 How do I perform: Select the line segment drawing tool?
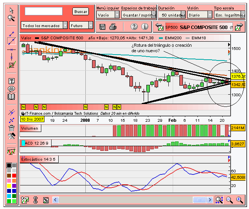tap(11, 34)
